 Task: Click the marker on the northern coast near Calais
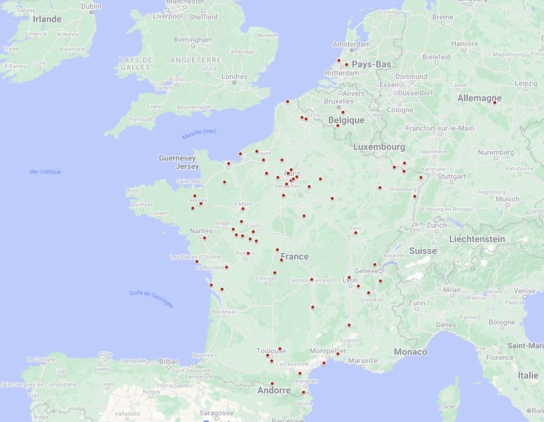pos(287,102)
